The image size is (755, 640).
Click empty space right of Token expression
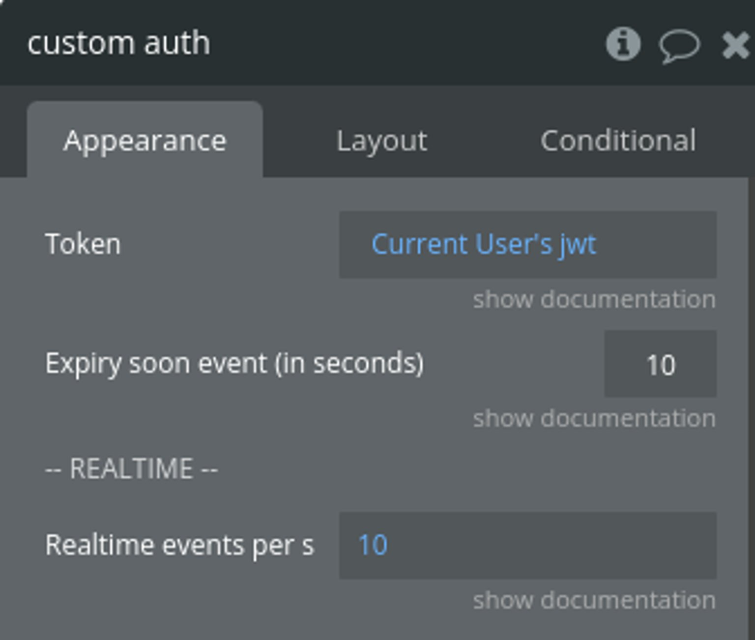pos(659,244)
